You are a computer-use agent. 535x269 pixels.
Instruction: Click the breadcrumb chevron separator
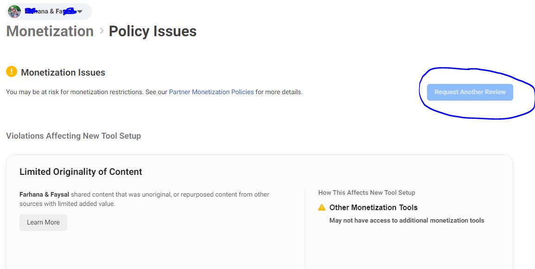tap(102, 31)
